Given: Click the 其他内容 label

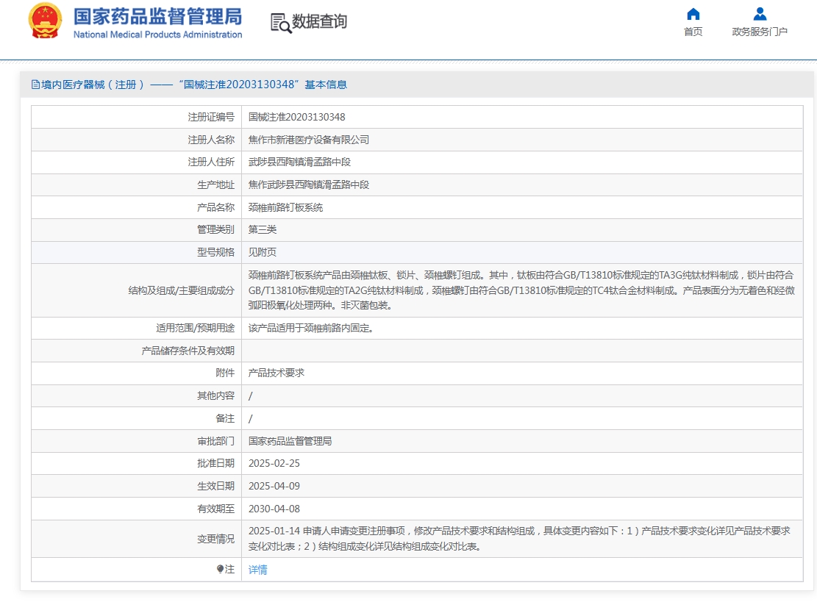Looking at the screenshot, I should (215, 395).
